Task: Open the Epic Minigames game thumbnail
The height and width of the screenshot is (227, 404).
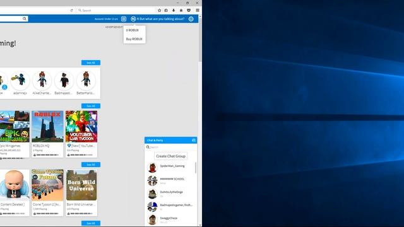Action: click(15, 126)
